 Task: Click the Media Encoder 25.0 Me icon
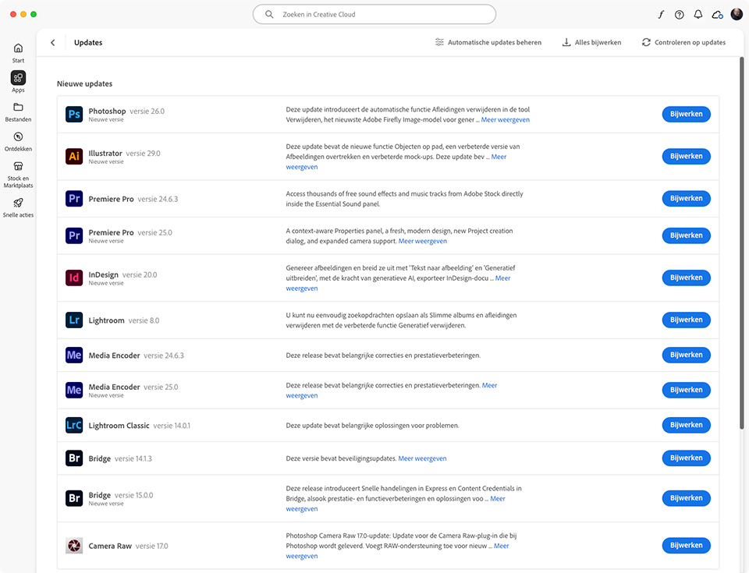(x=74, y=390)
